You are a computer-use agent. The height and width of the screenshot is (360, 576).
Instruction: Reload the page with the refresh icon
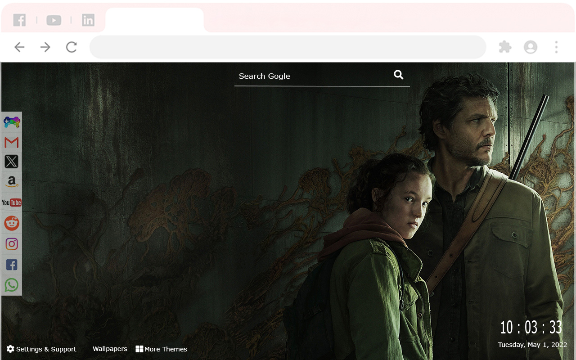[72, 47]
